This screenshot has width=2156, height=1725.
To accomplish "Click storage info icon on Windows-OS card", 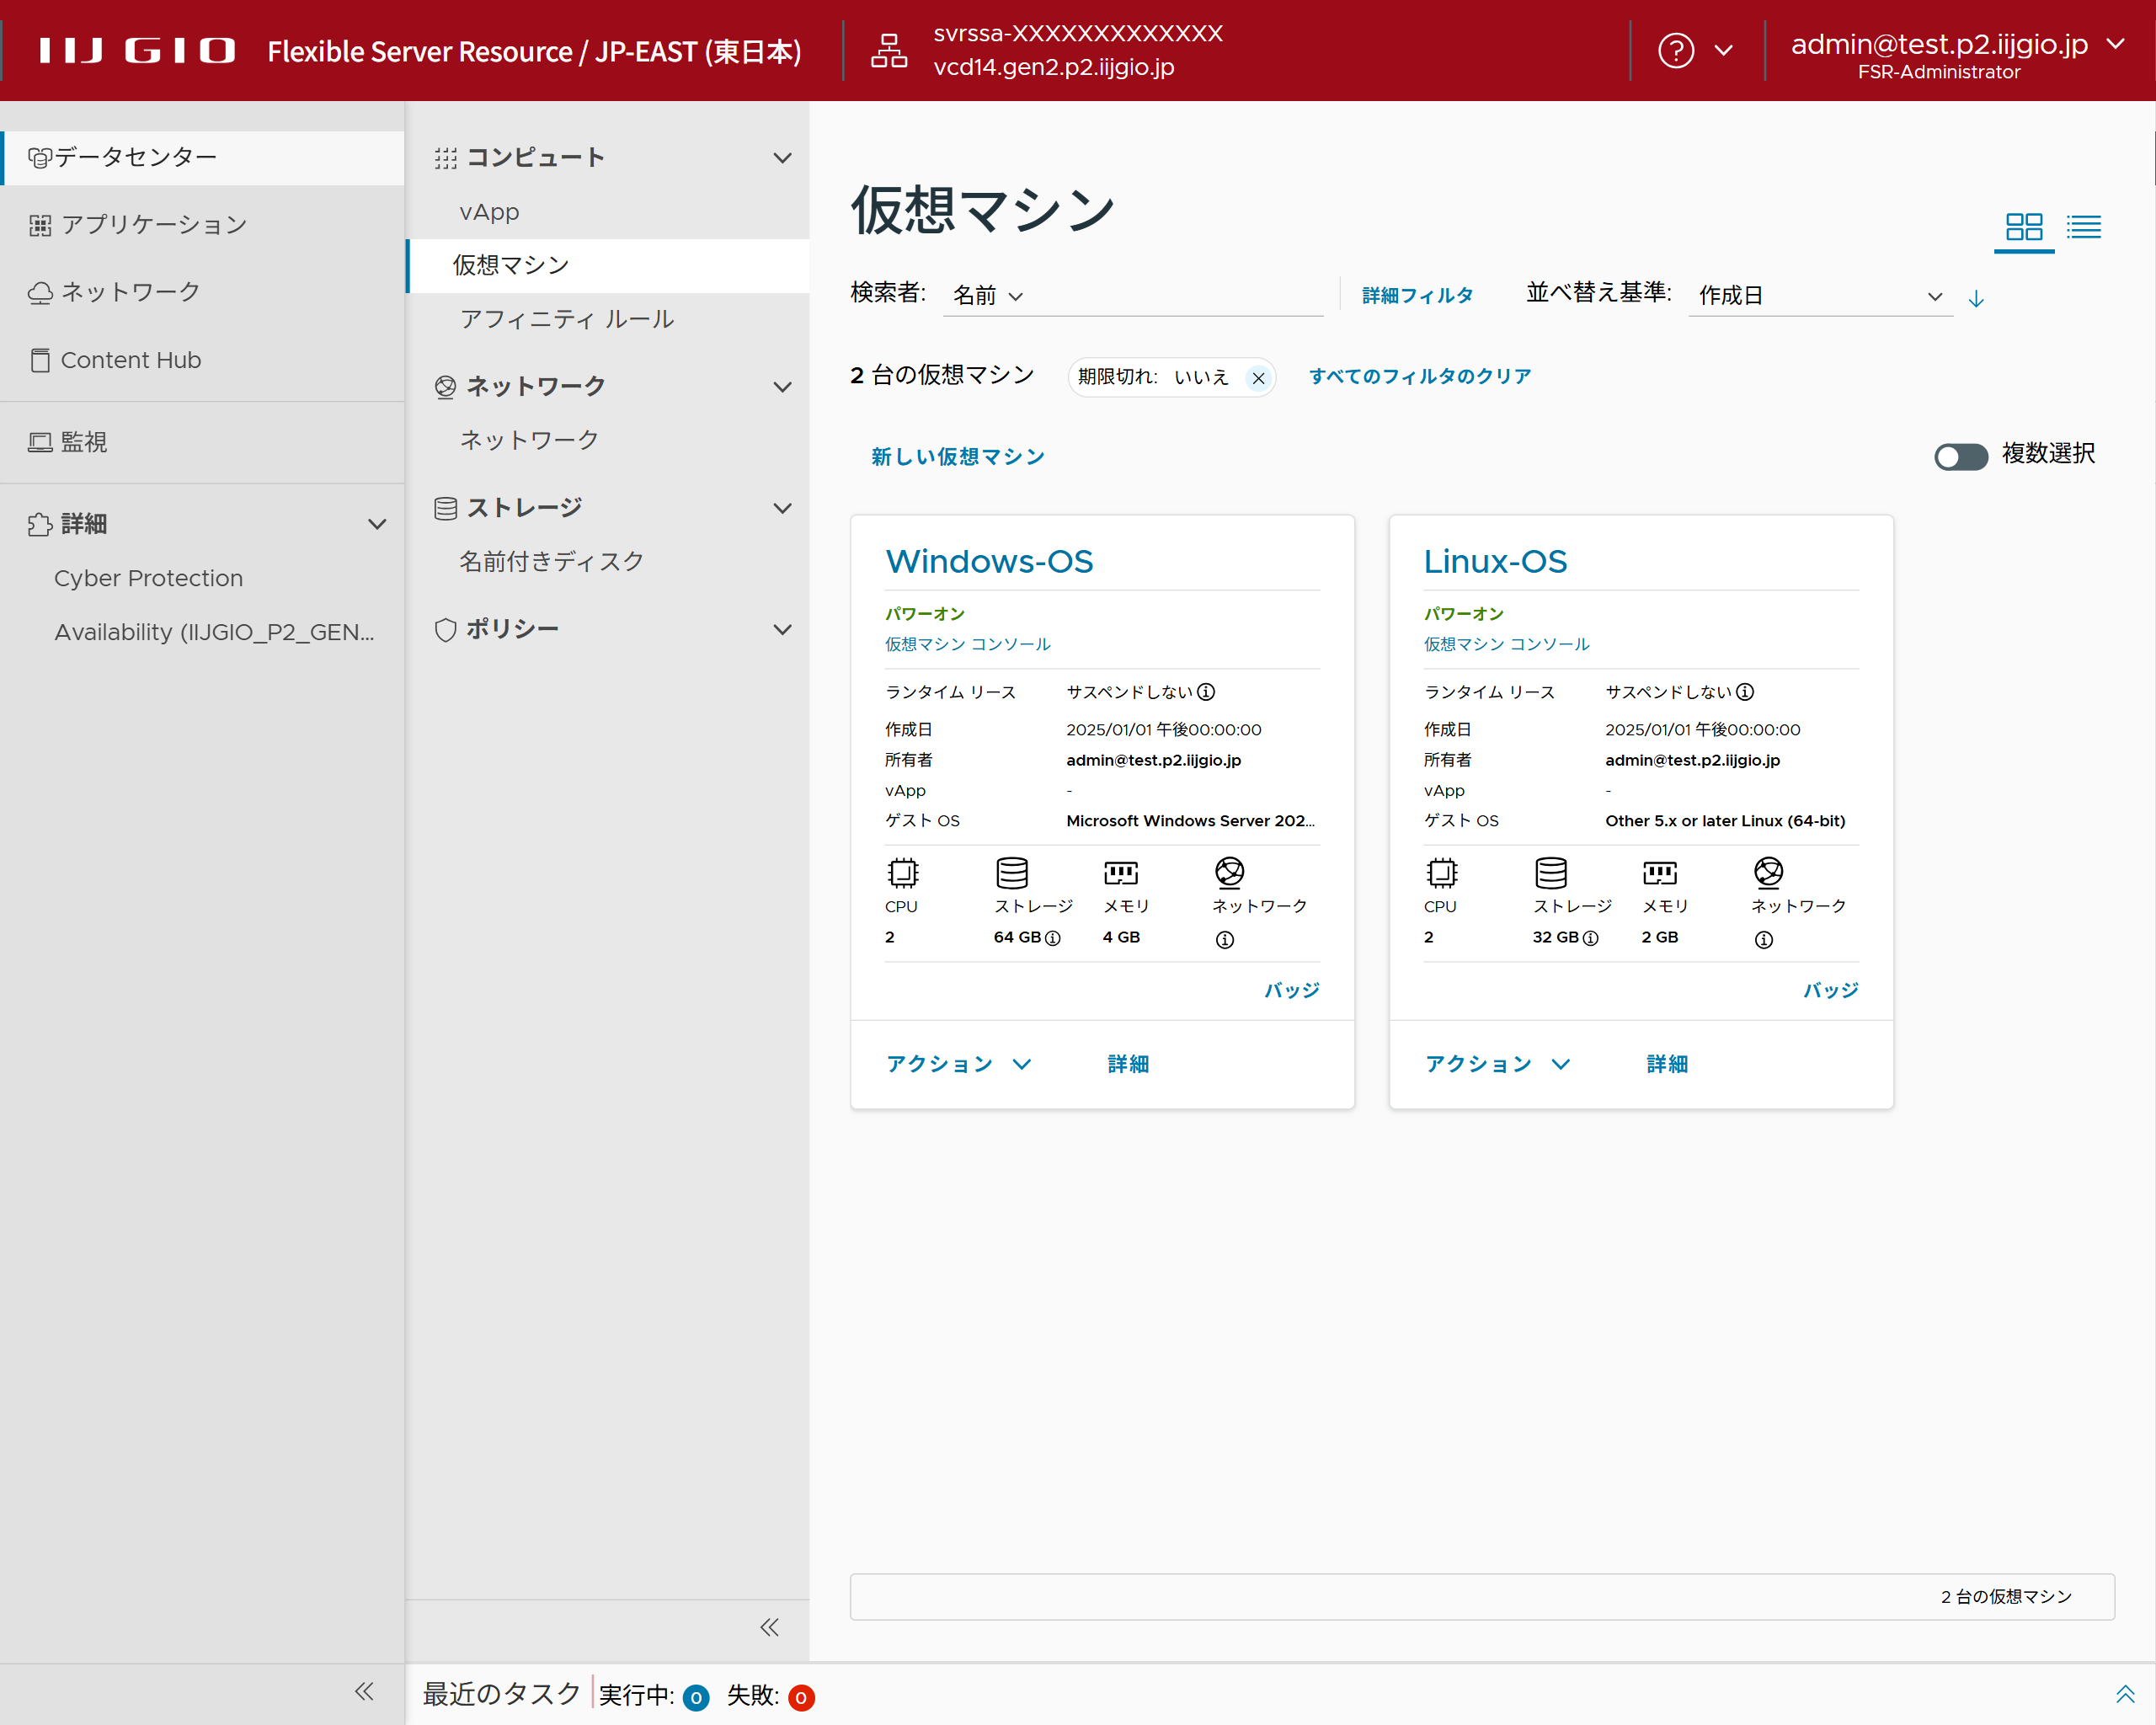I will tap(1052, 938).
